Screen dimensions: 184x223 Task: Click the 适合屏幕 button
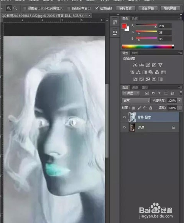click(148, 8)
